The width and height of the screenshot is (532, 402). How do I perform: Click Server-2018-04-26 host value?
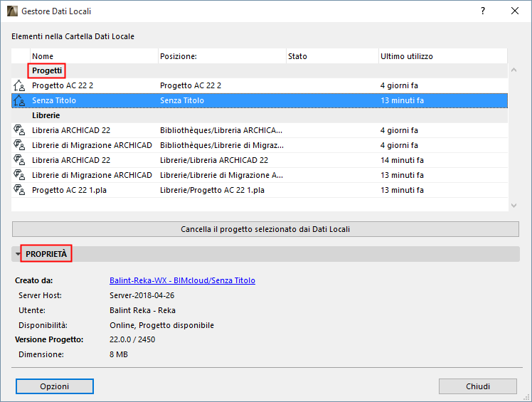[x=142, y=295]
